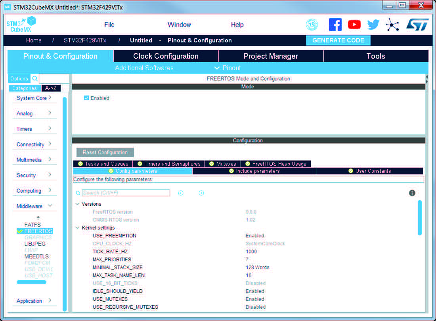Viewport: 436px width, 321px height.
Task: Open the Facebook link icon
Action: [x=335, y=25]
